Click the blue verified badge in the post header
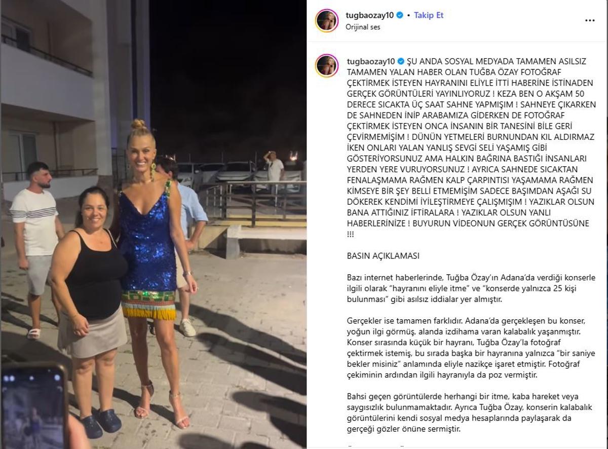 [x=400, y=15]
